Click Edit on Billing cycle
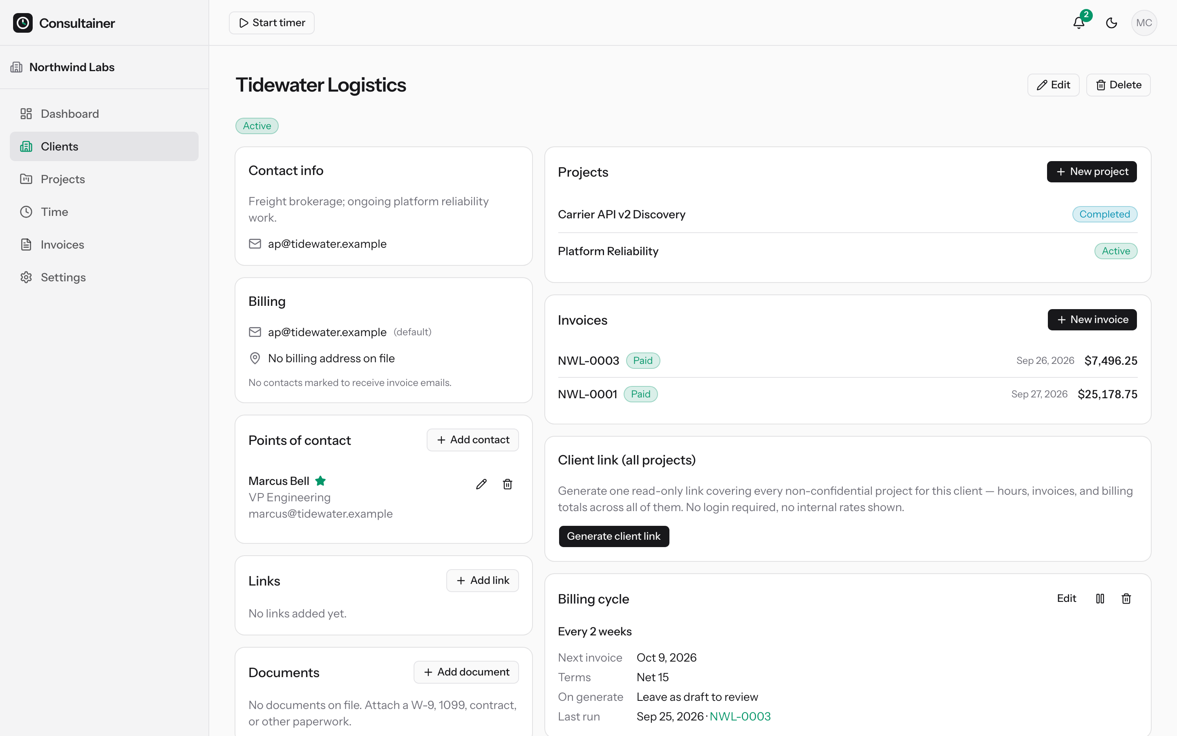 point(1066,599)
